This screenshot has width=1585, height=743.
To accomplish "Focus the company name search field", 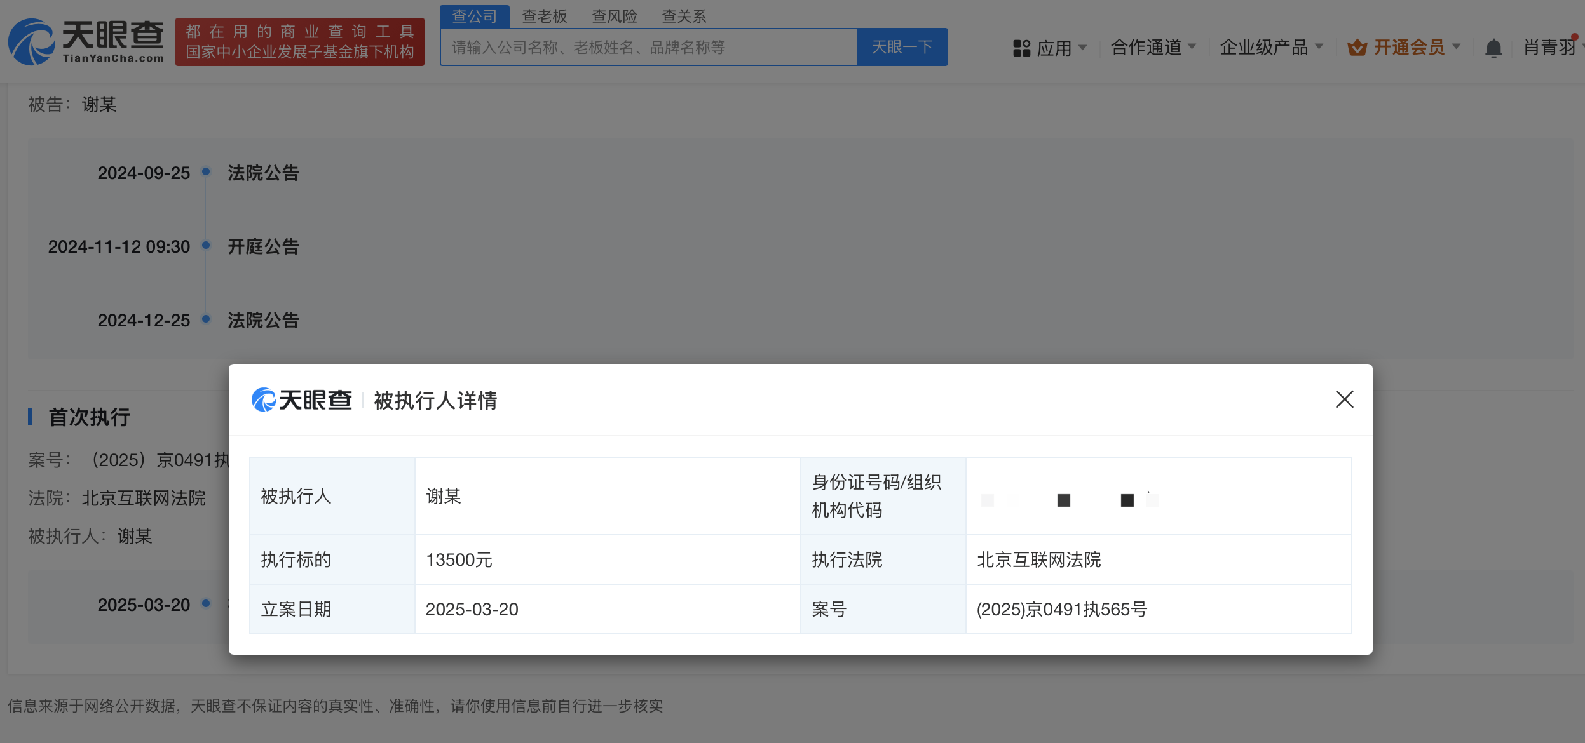I will pos(648,47).
